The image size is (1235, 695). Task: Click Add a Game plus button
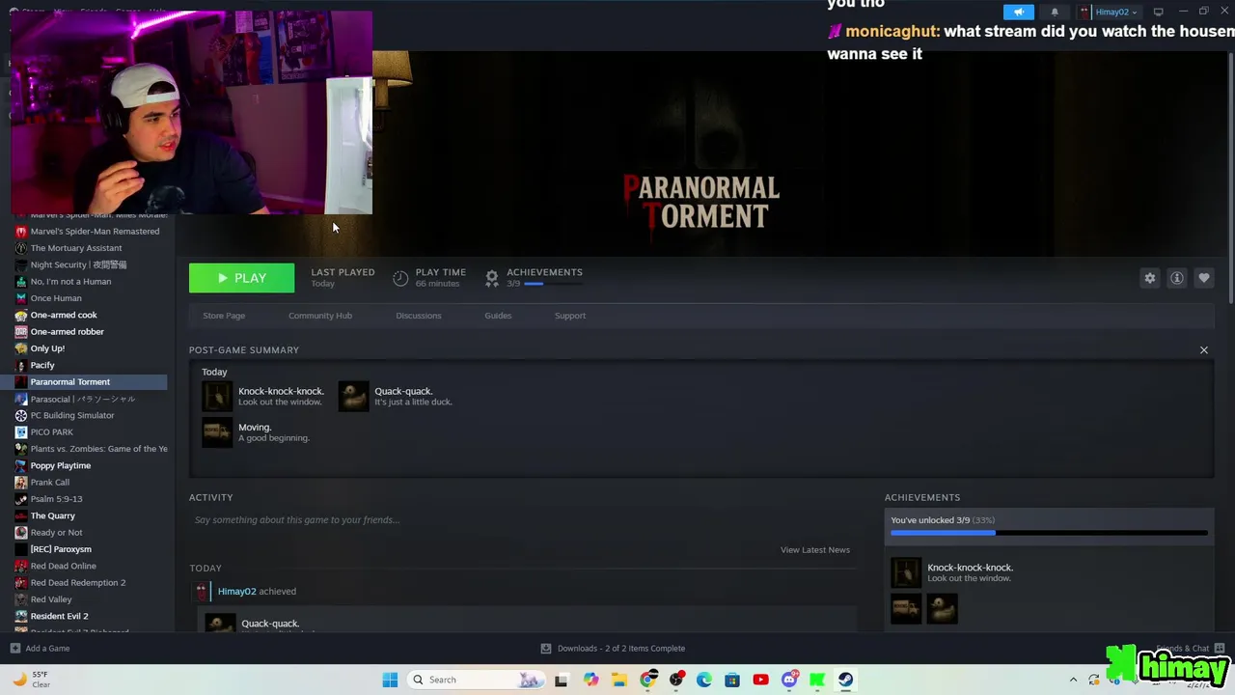pos(14,649)
